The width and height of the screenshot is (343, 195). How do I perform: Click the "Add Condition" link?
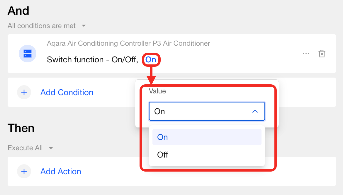coord(67,93)
